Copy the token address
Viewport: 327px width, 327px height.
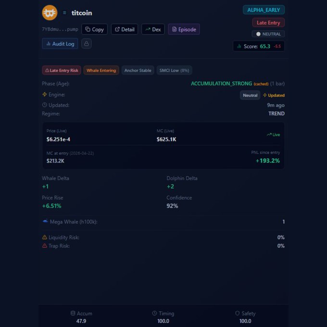coord(94,29)
